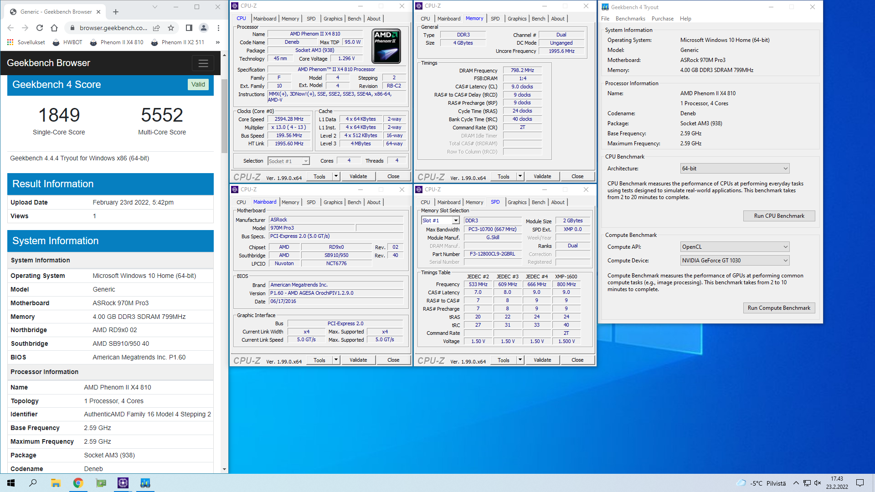This screenshot has height=492, width=875.
Task: Open the muted volume tray icon
Action: pos(818,483)
